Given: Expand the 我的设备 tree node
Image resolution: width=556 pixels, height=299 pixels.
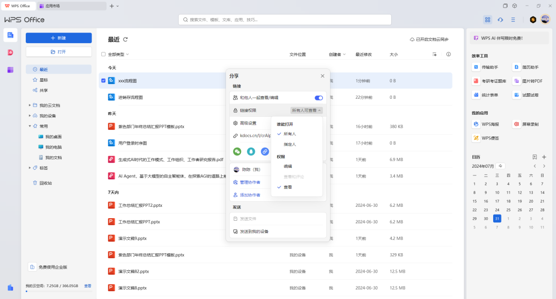Looking at the screenshot, I should (30, 116).
